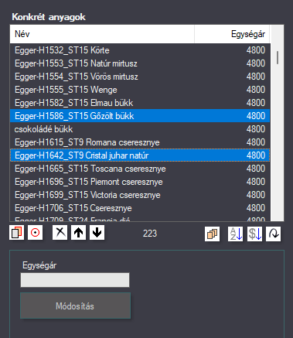Select Egger-H1665_ST15 Toscana cseresznye row
The image size is (293, 338).
[140, 169]
